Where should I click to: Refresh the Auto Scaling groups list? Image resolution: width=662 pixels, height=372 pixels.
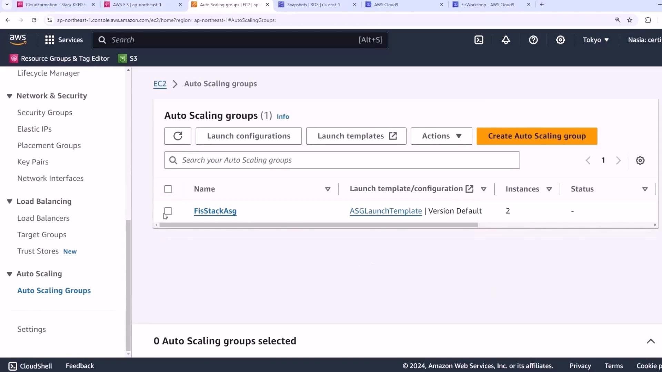tap(178, 136)
